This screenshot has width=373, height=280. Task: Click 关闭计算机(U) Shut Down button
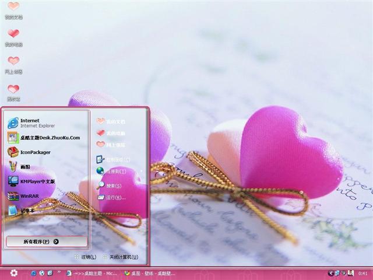tap(121, 257)
